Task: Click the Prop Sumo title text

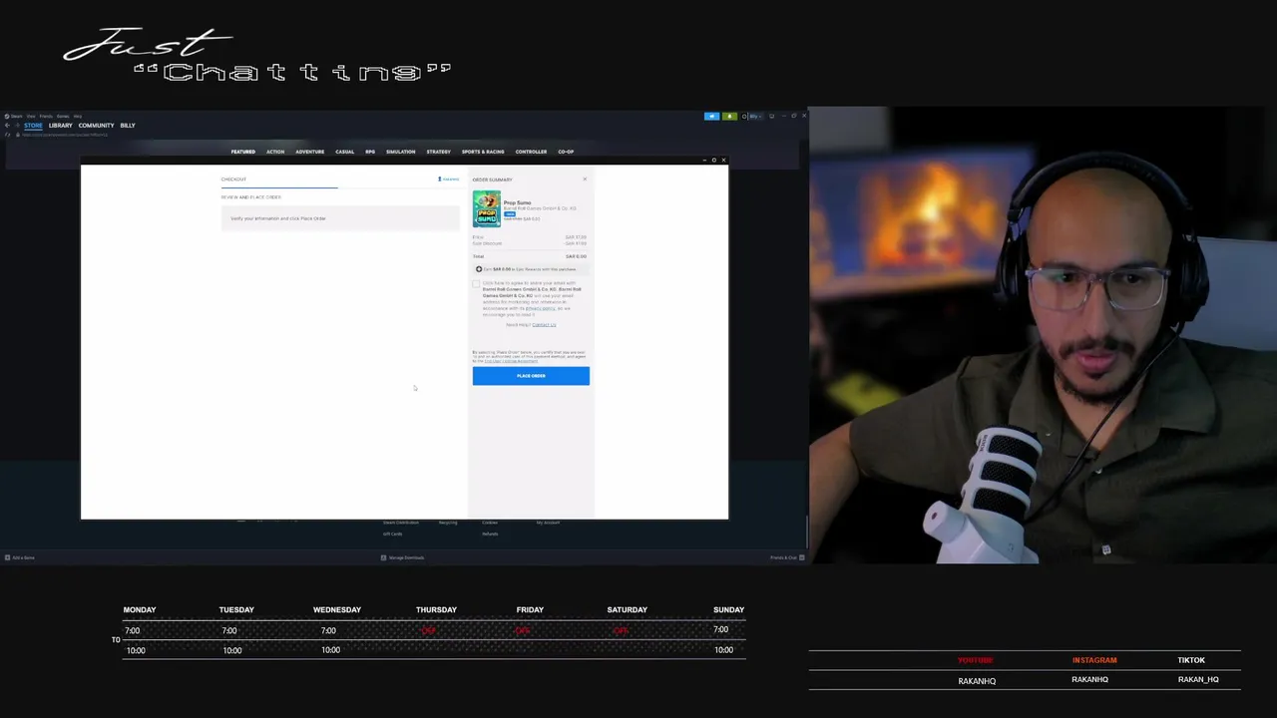Action: coord(517,202)
